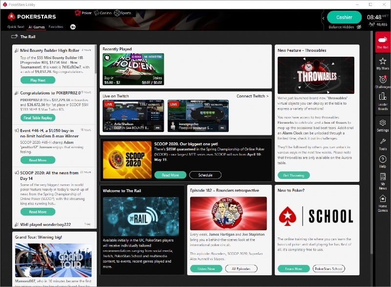Click the Connect Twitch link
The width and height of the screenshot is (391, 287).
click(x=252, y=96)
